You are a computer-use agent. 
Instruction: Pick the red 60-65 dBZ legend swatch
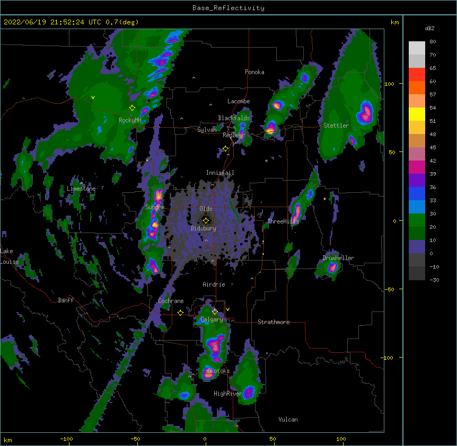417,75
